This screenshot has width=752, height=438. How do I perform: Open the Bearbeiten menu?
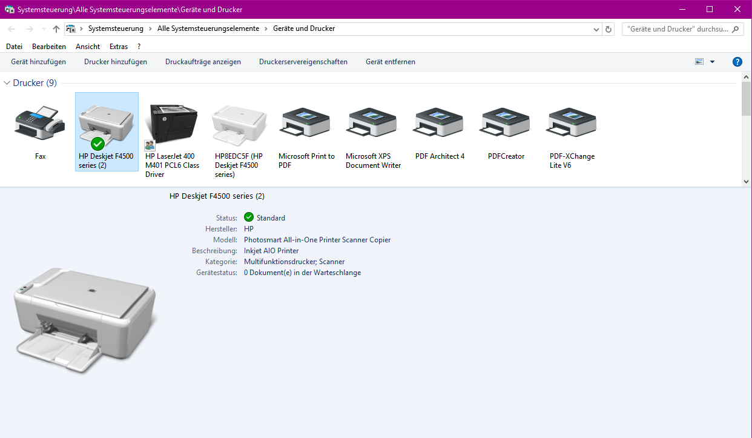[49, 47]
